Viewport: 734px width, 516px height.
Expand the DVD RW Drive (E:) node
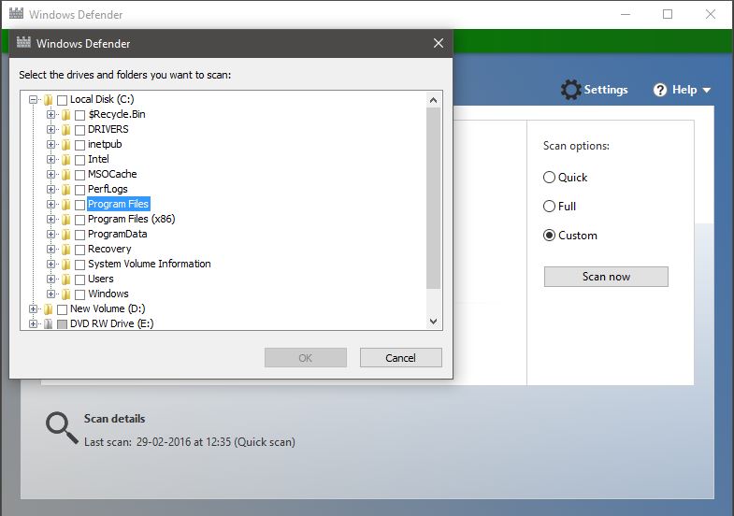point(34,323)
